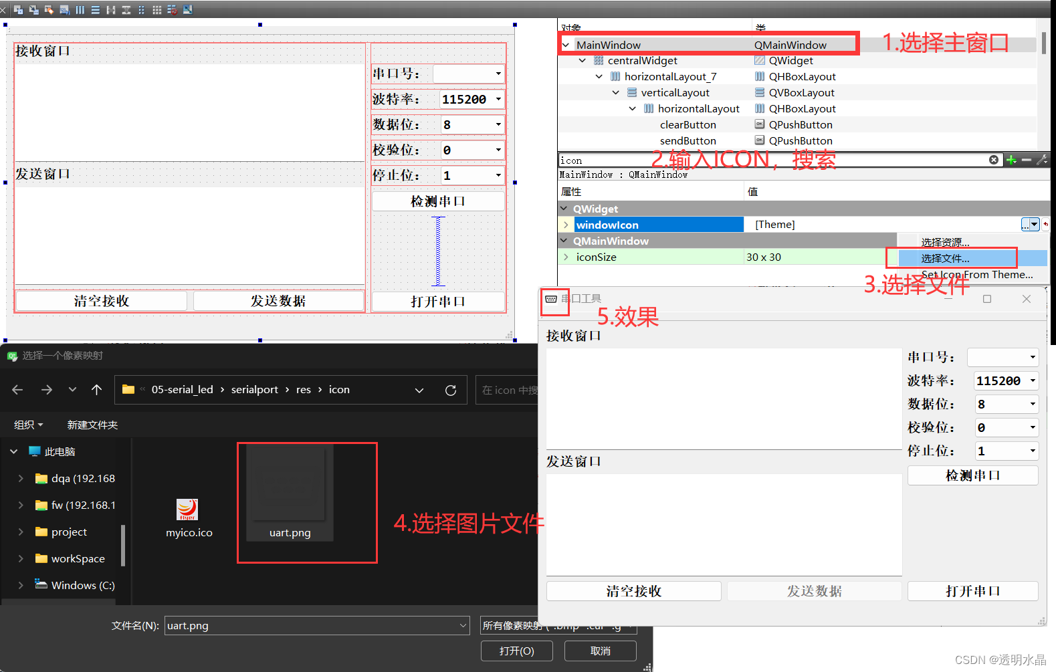This screenshot has width=1056, height=672.
Task: Collapse the QWidget property group
Action: [564, 209]
